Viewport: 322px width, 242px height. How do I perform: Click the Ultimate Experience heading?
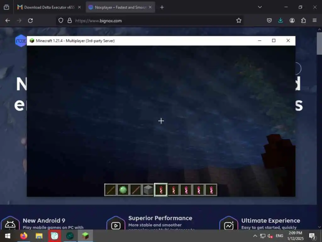[x=271, y=221]
